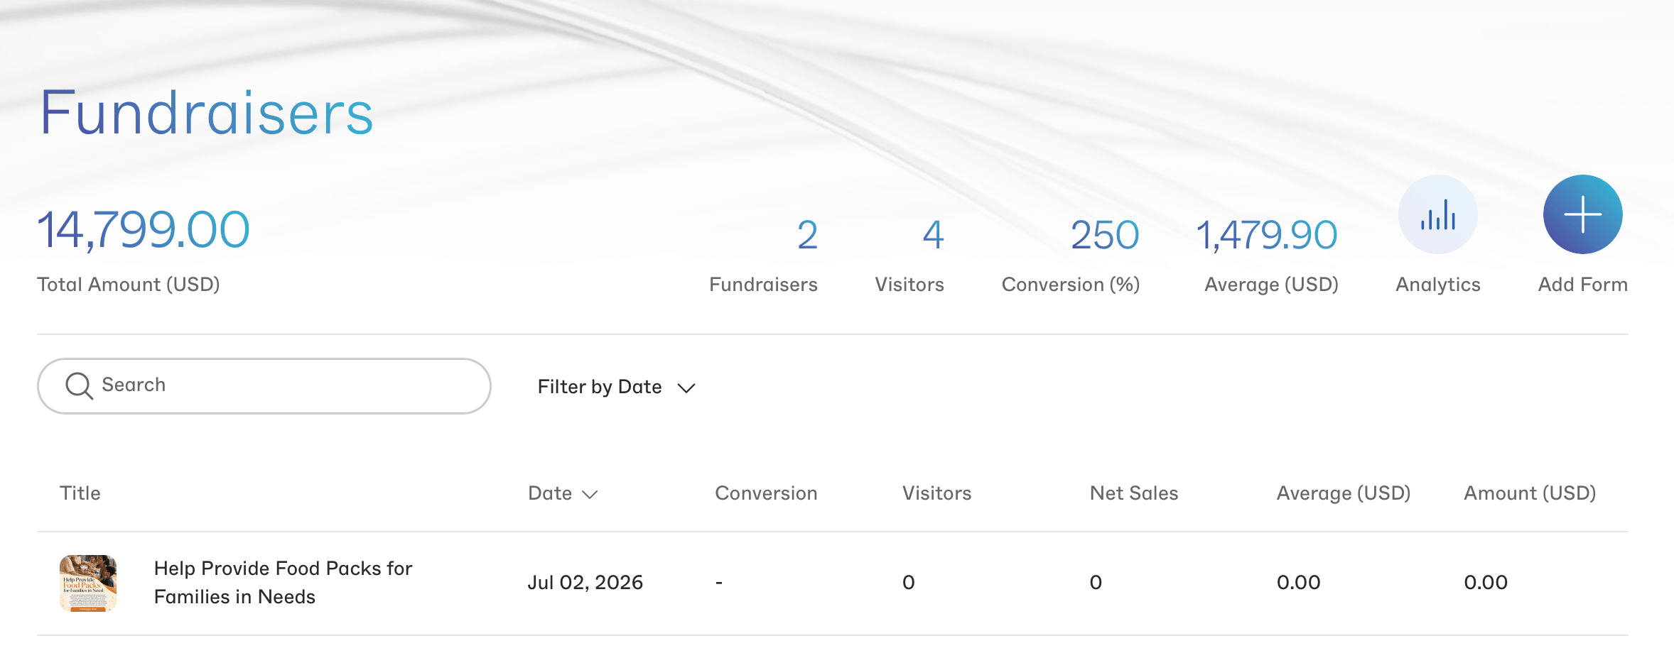Click the Visitors column header
Screen dimensions: 1674x653
(936, 493)
